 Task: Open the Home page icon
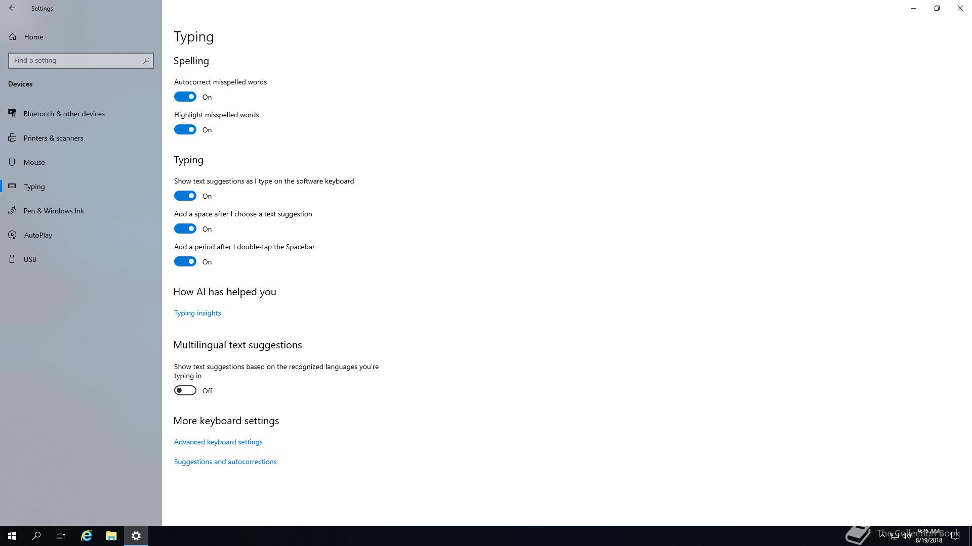[13, 37]
